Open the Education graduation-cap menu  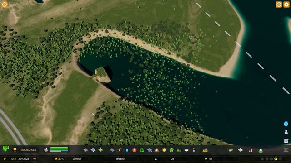point(150,150)
